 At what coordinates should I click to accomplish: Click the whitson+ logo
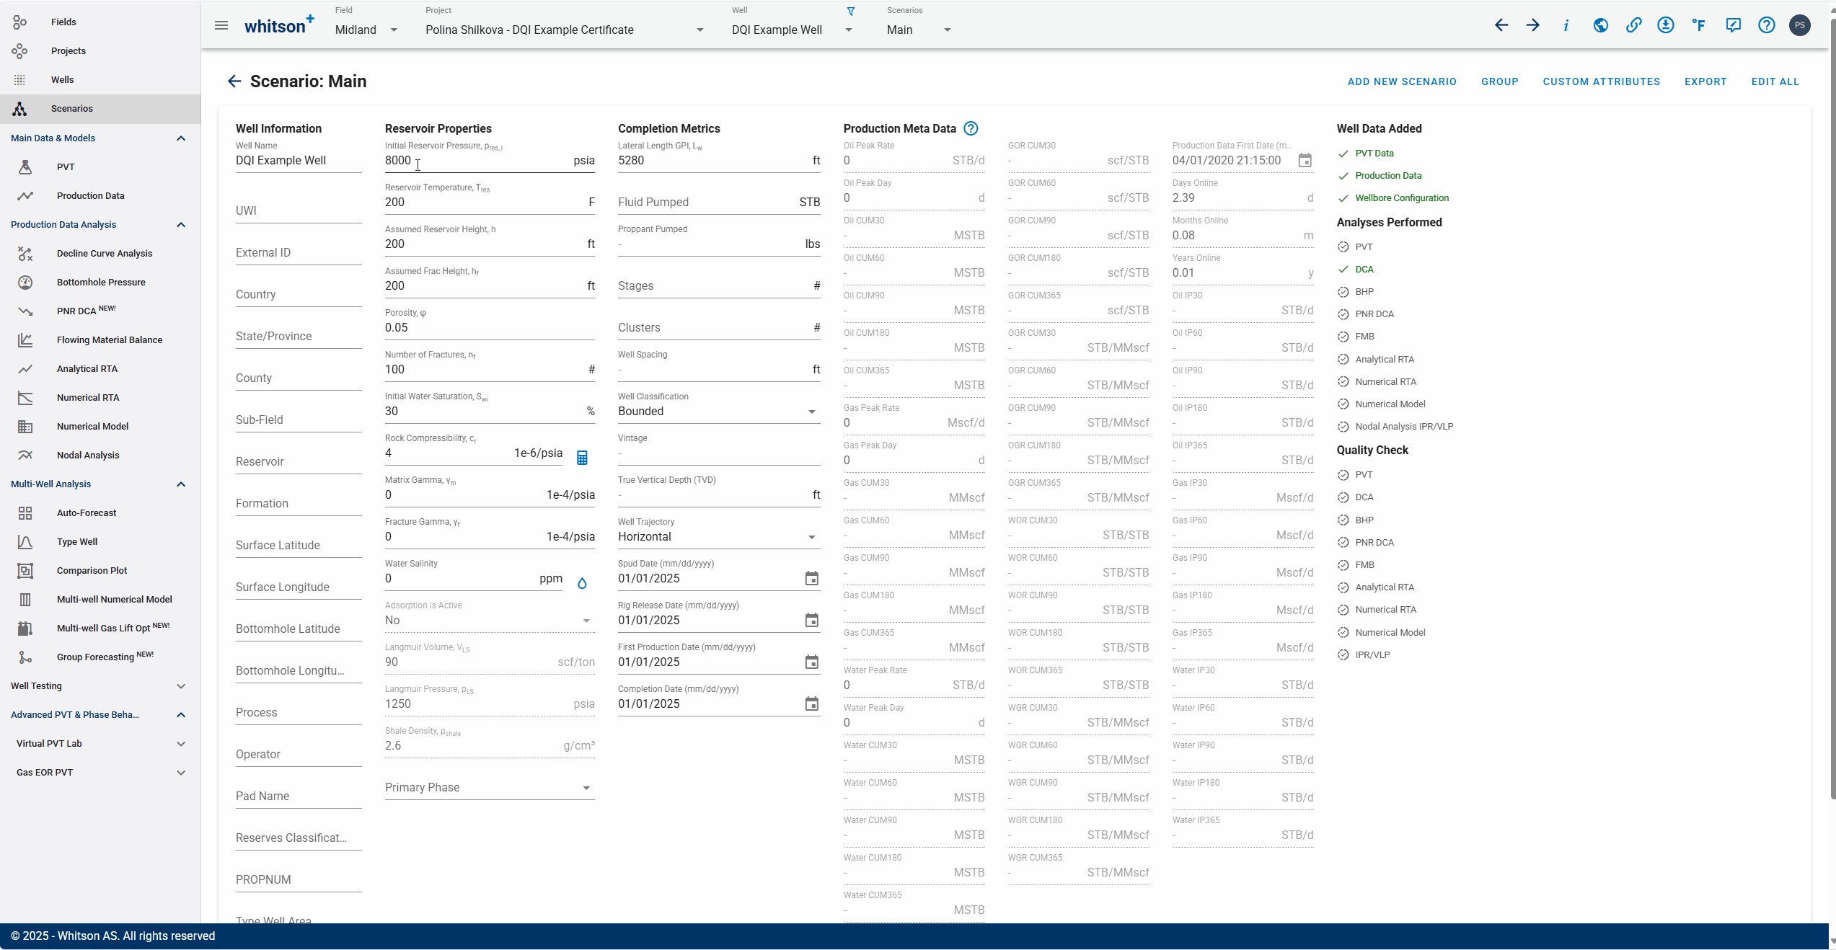point(279,25)
